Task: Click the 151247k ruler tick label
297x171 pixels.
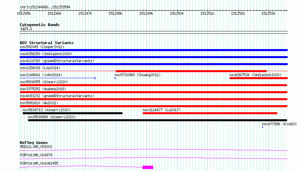Action: click(x=85, y=13)
